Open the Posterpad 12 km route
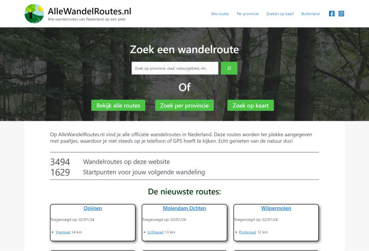Screen dimensions: 369x251 (247, 232)
